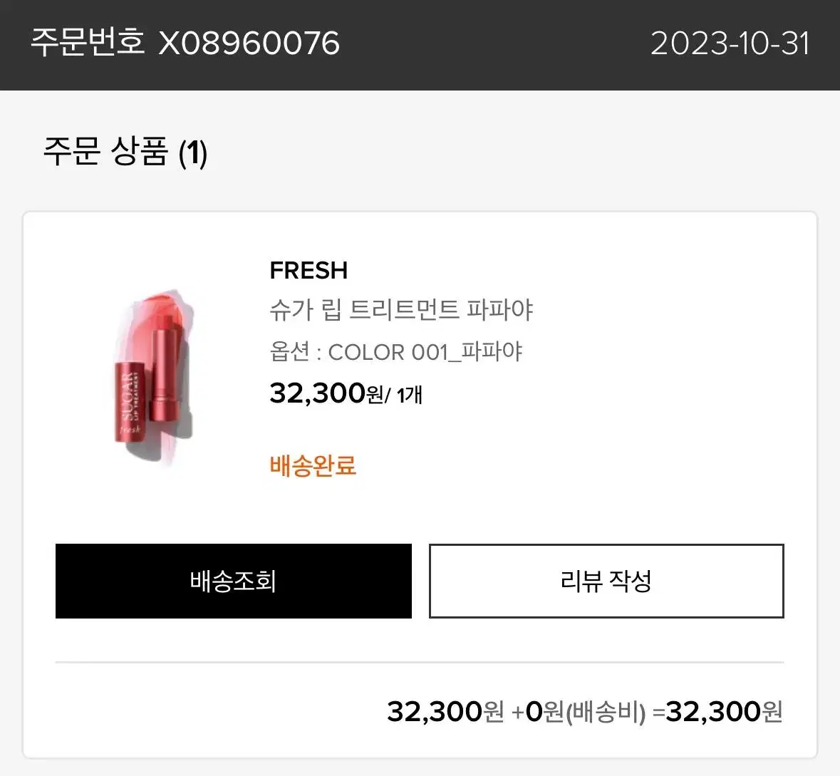The width and height of the screenshot is (840, 776).
Task: Select the product name 슈가 립 트리트먼트 파파야
Action: [x=403, y=310]
